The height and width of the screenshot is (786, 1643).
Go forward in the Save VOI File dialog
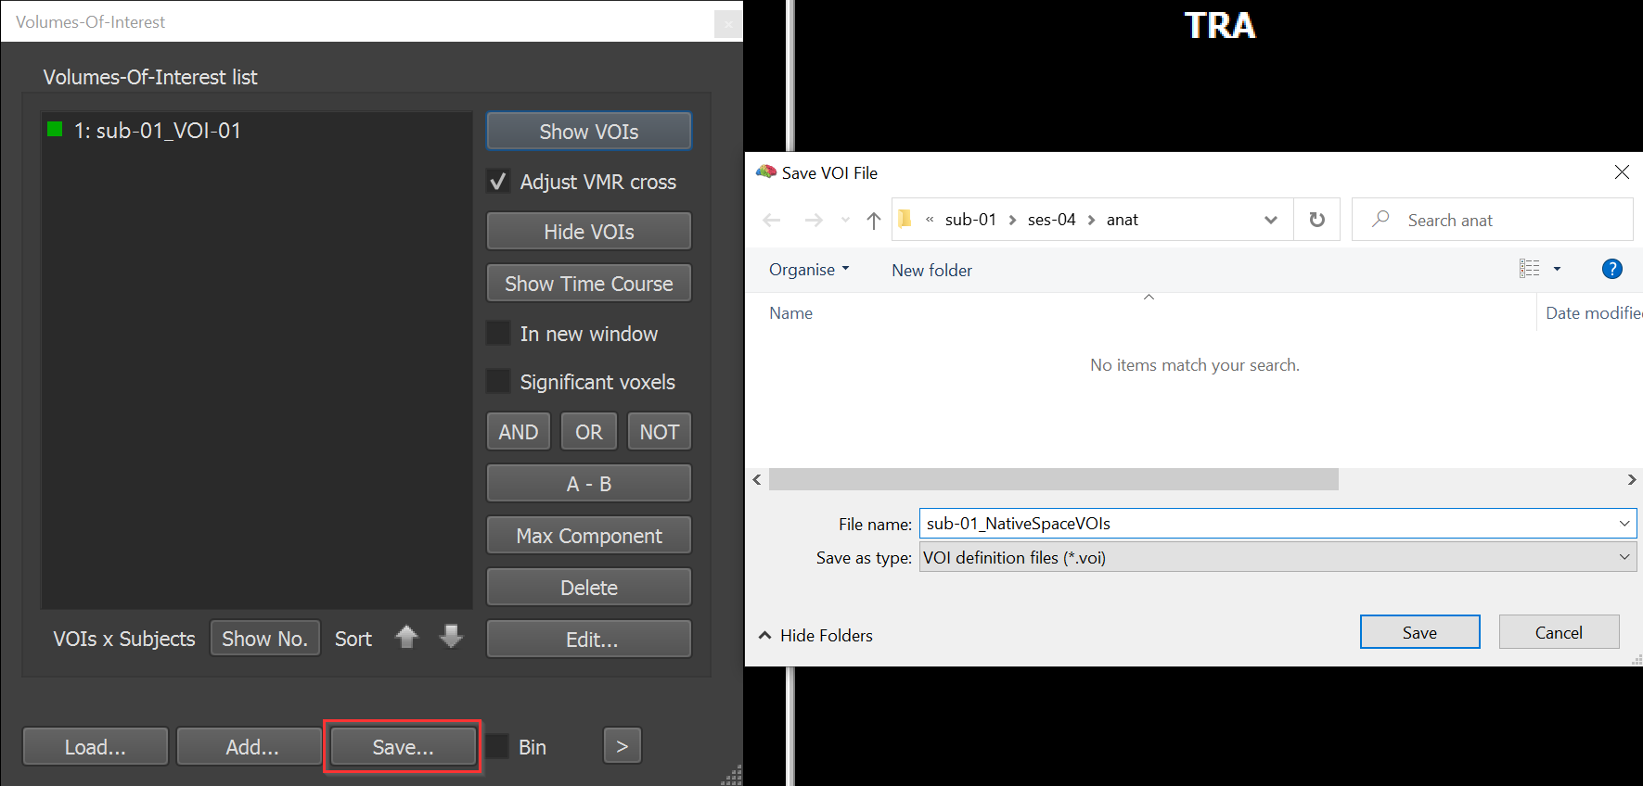(x=814, y=220)
